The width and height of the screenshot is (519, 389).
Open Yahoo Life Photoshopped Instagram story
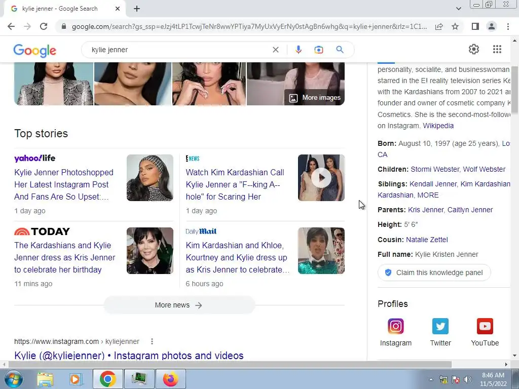64,184
